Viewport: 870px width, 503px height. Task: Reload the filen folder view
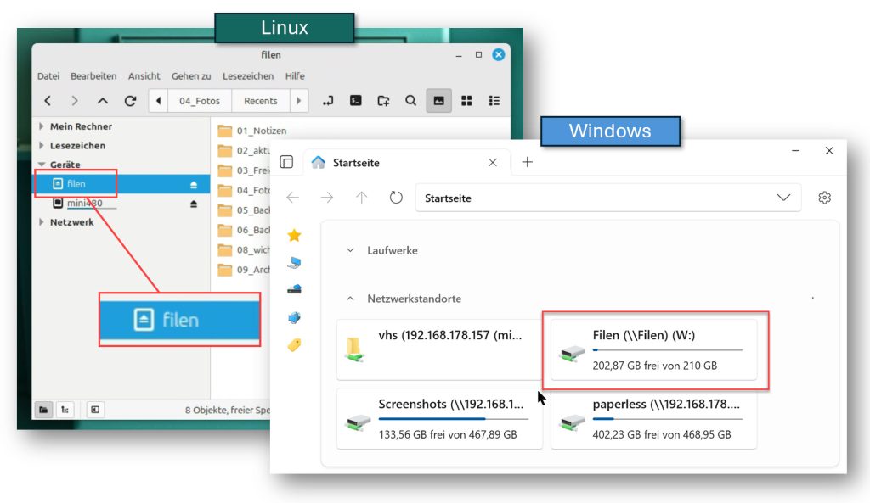pyautogui.click(x=130, y=101)
